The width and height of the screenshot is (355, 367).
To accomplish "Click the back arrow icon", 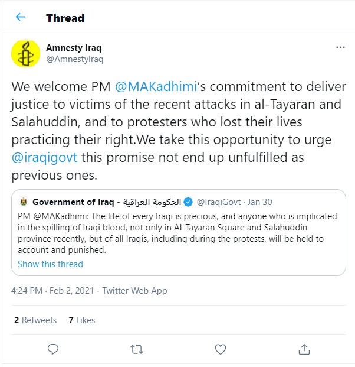I will point(21,17).
